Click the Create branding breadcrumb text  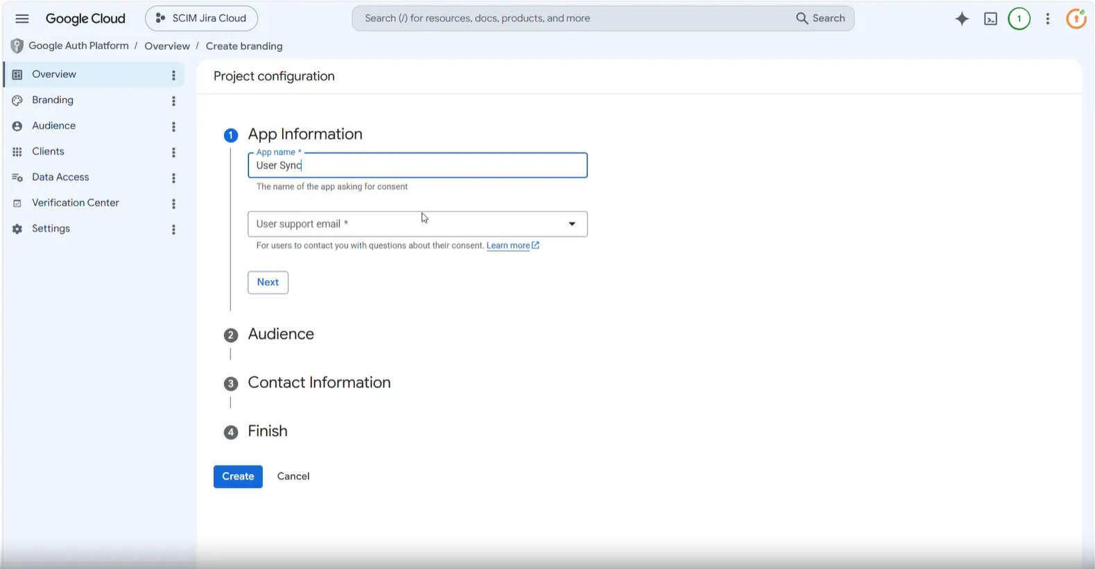point(244,46)
